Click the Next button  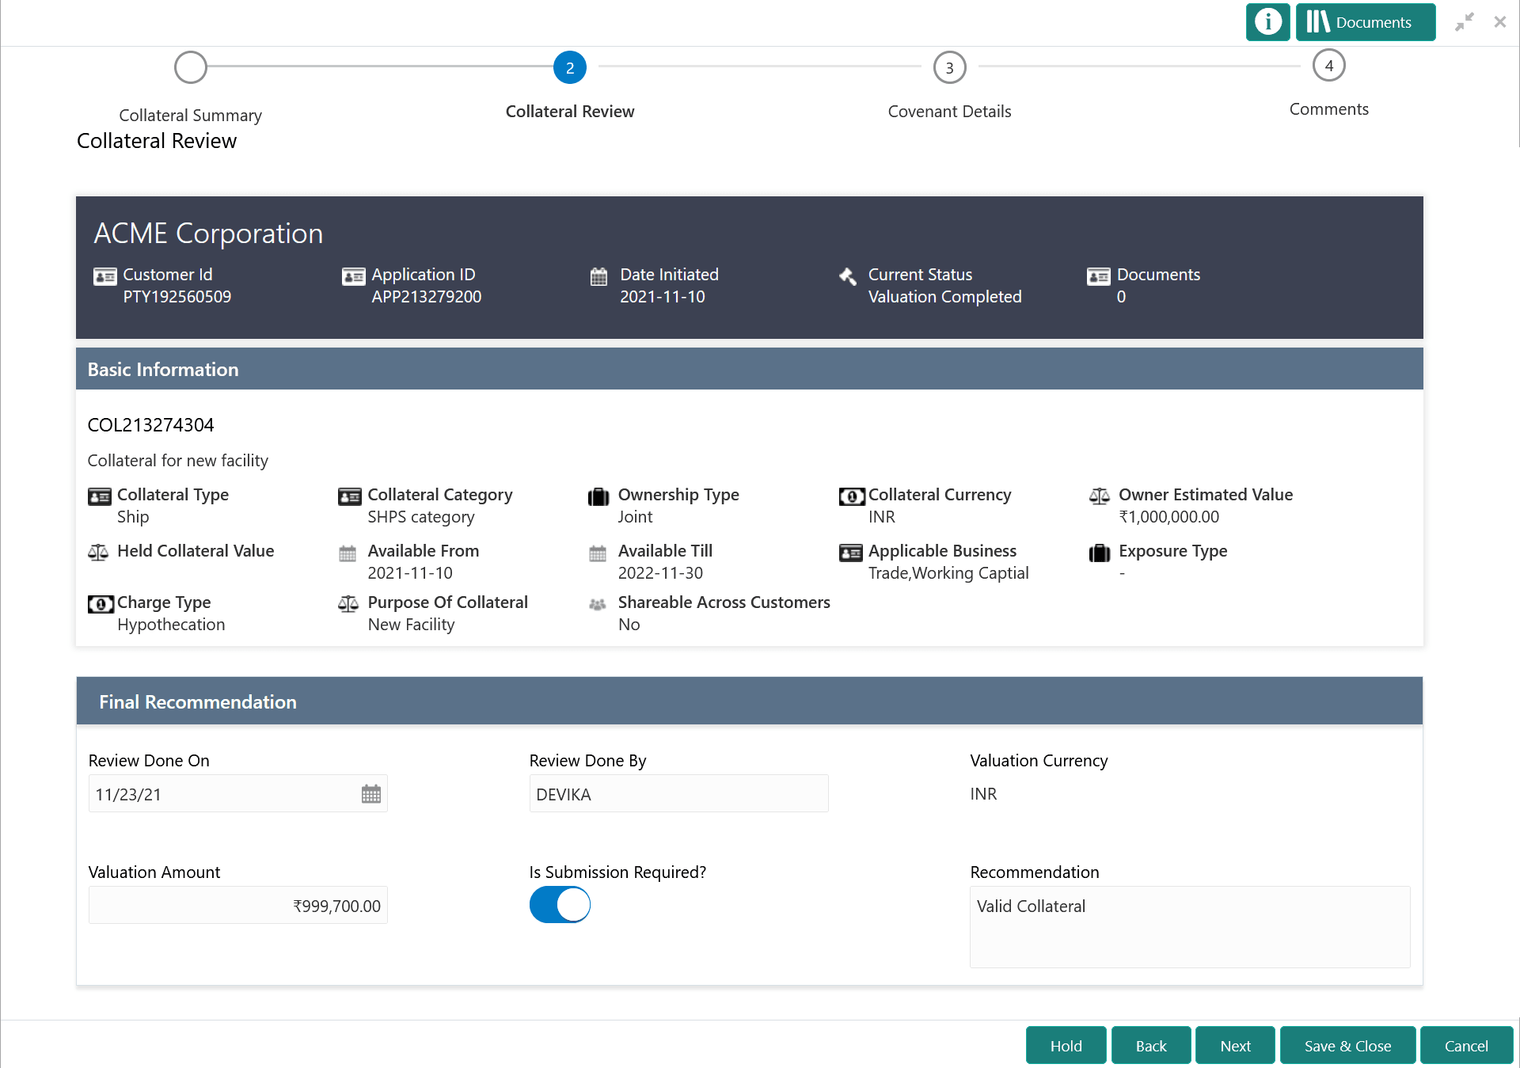click(x=1235, y=1046)
